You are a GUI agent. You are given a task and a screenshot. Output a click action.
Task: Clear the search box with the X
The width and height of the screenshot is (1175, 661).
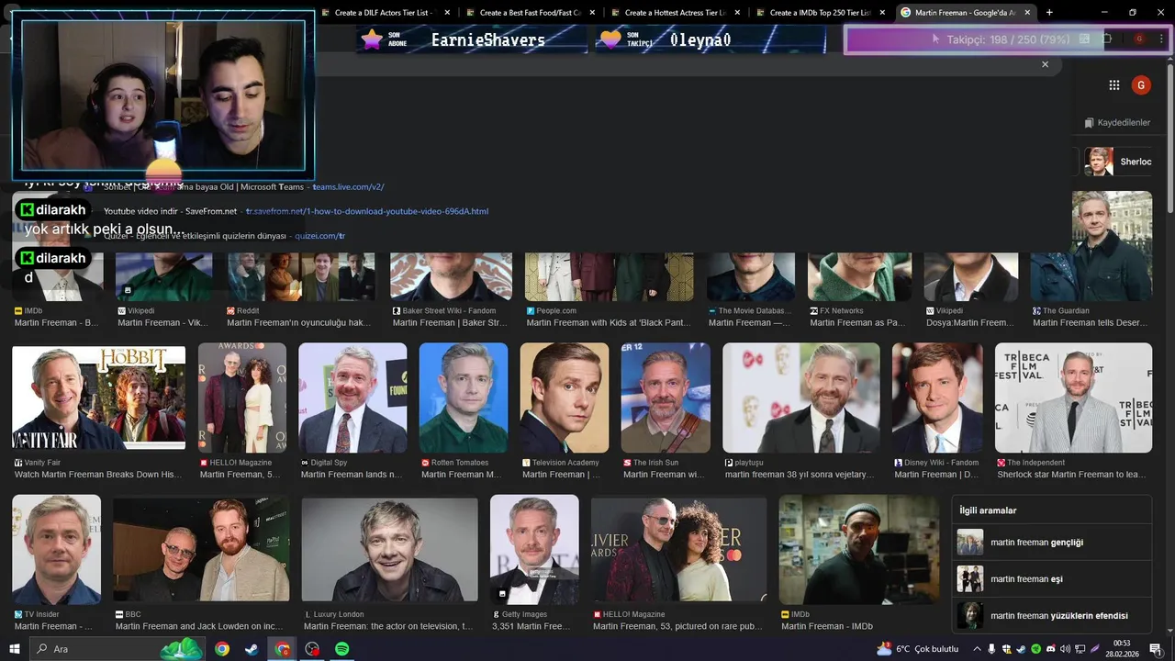[1045, 64]
